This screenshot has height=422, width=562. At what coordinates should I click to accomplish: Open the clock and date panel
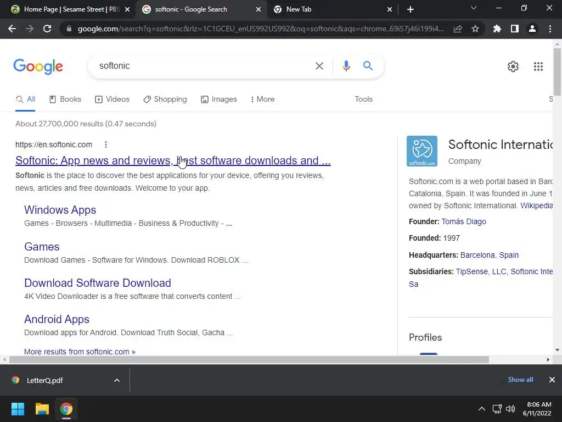point(537,409)
